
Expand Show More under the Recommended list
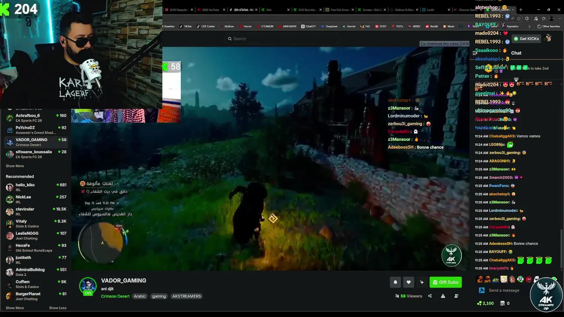click(x=15, y=308)
